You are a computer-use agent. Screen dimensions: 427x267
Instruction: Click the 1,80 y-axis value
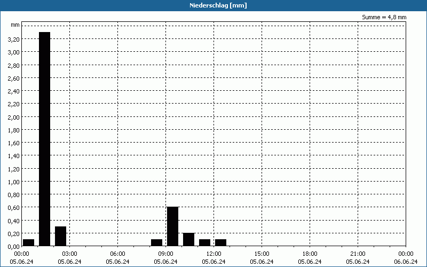tap(14, 130)
